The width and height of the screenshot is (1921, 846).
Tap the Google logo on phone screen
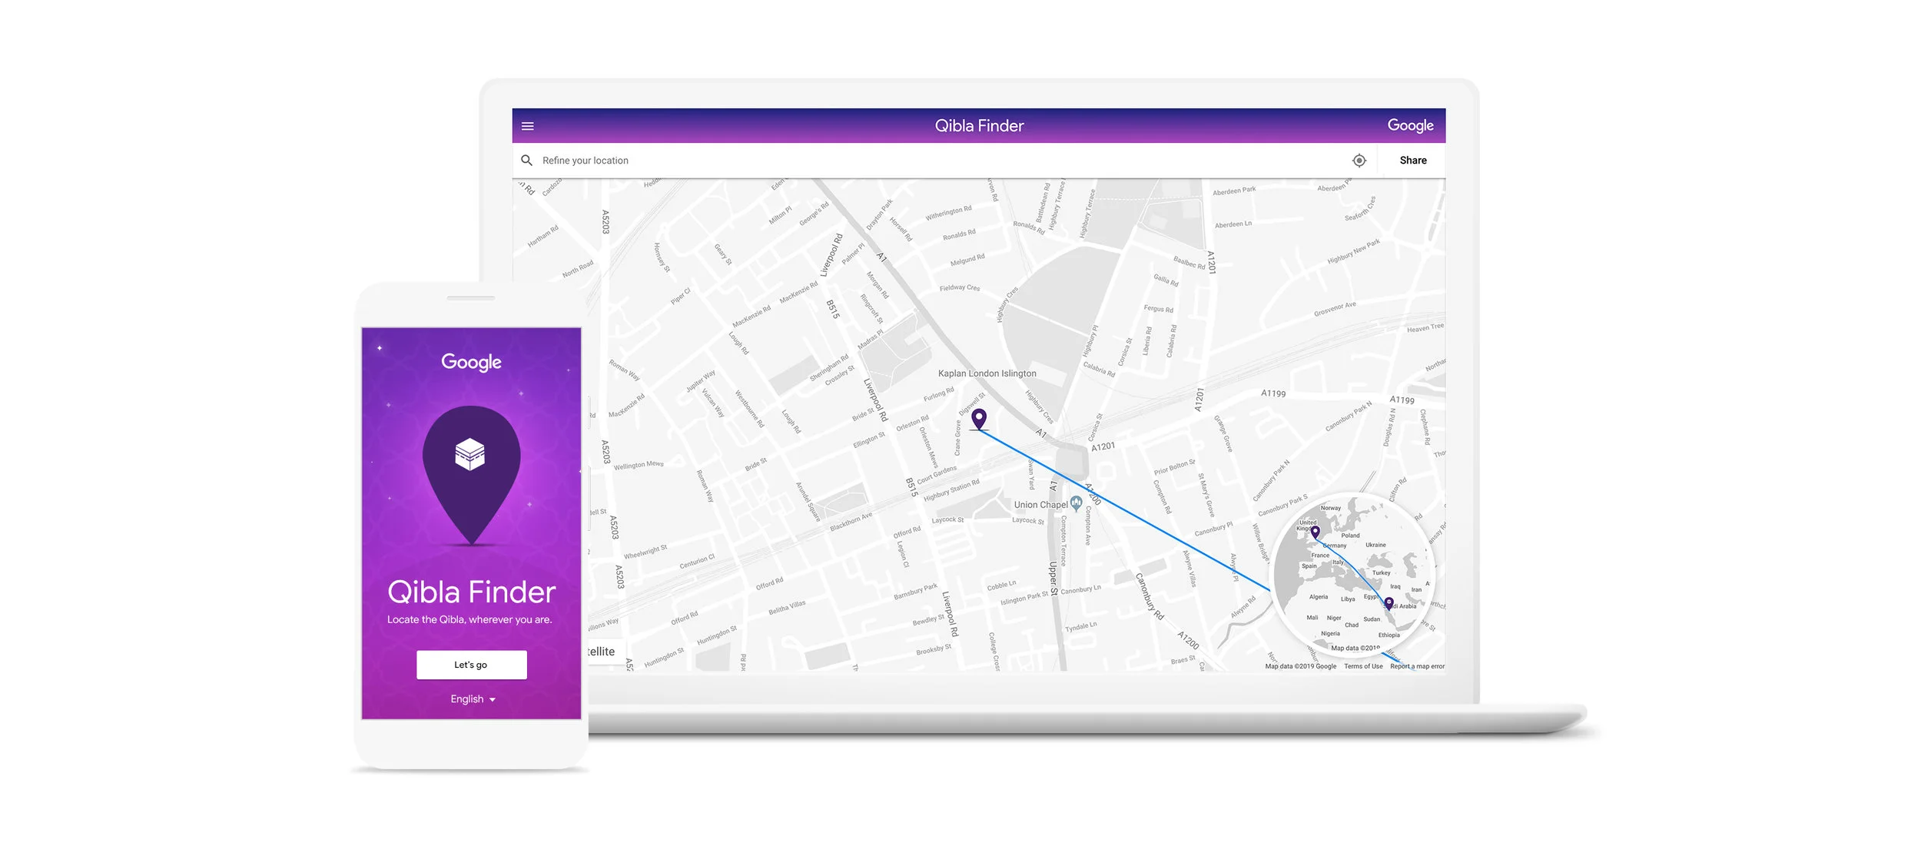tap(471, 362)
